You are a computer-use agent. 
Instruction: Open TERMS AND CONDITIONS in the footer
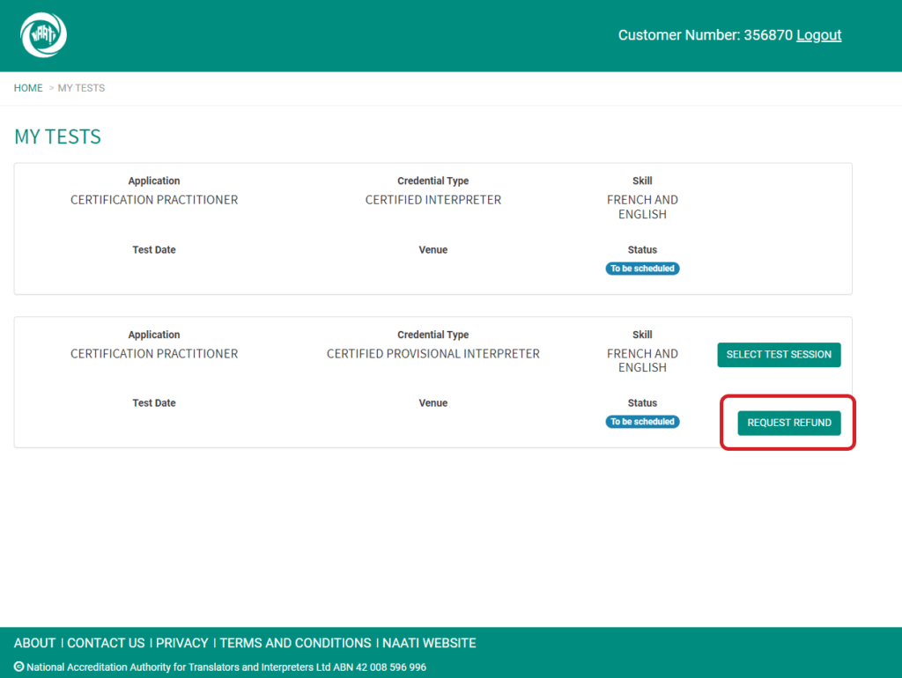295,643
